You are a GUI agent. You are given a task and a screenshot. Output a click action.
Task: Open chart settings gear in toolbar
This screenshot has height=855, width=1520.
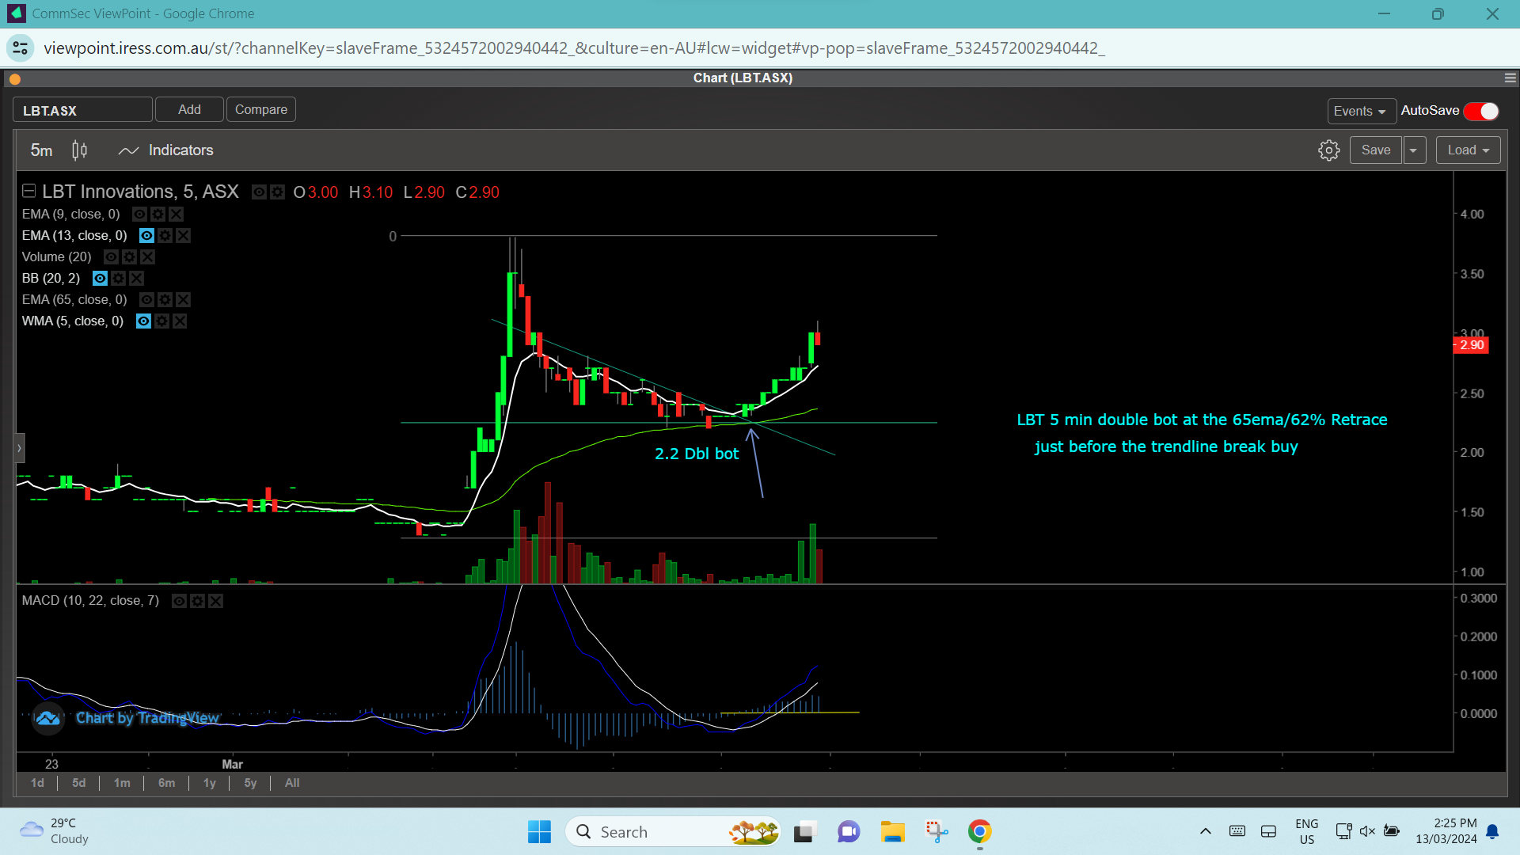tap(1328, 150)
